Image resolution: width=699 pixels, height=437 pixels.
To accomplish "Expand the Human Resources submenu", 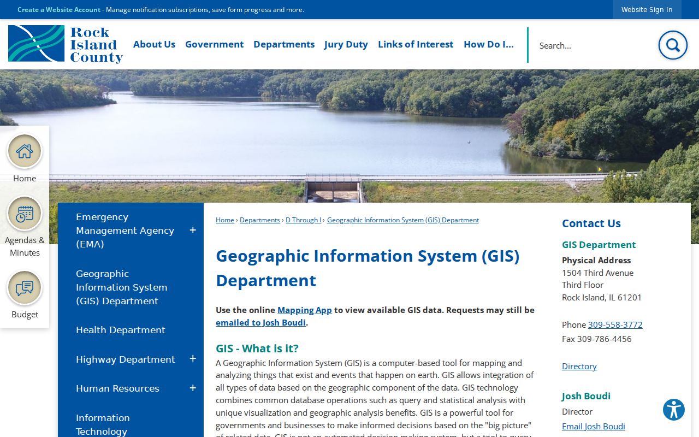I will point(193,388).
